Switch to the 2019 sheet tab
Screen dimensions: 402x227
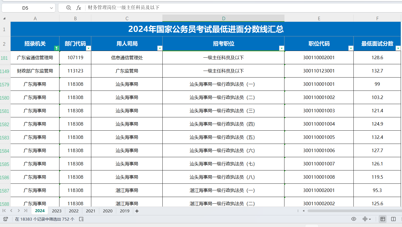[124, 211]
